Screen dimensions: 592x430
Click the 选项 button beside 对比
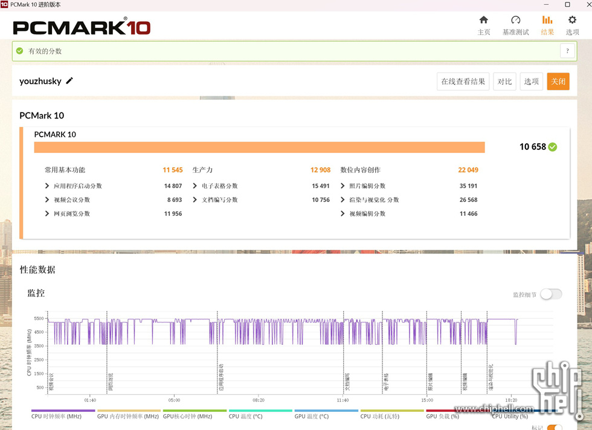coord(531,82)
